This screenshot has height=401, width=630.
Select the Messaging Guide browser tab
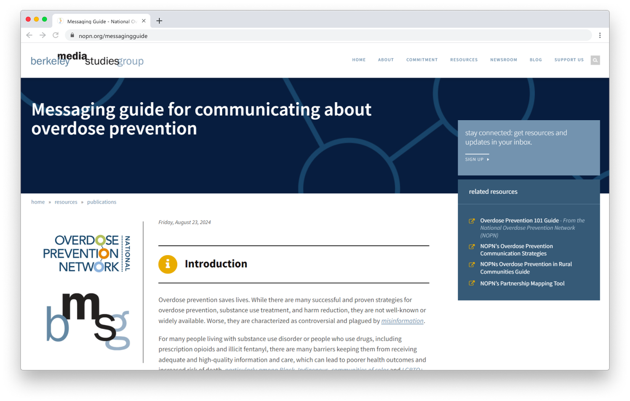102,21
